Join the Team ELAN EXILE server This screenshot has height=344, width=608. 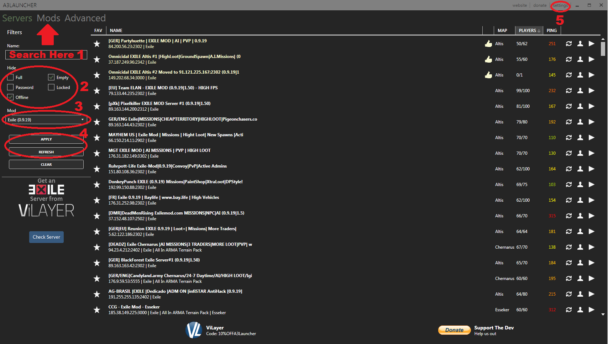tap(592, 91)
